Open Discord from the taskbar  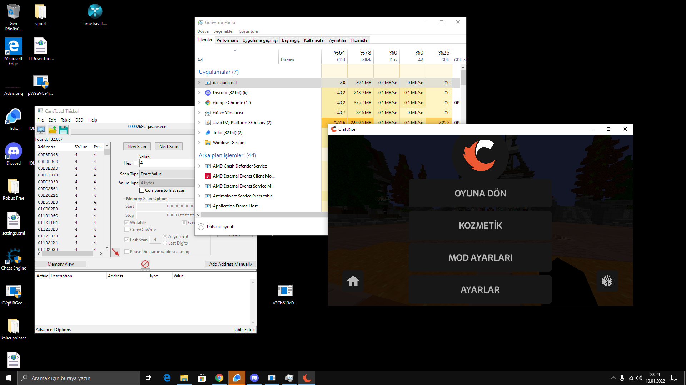pyautogui.click(x=254, y=378)
